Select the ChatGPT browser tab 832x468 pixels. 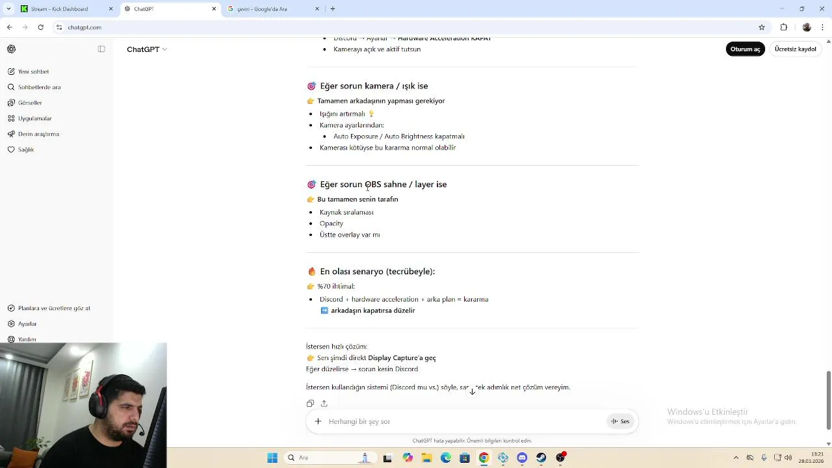(171, 9)
